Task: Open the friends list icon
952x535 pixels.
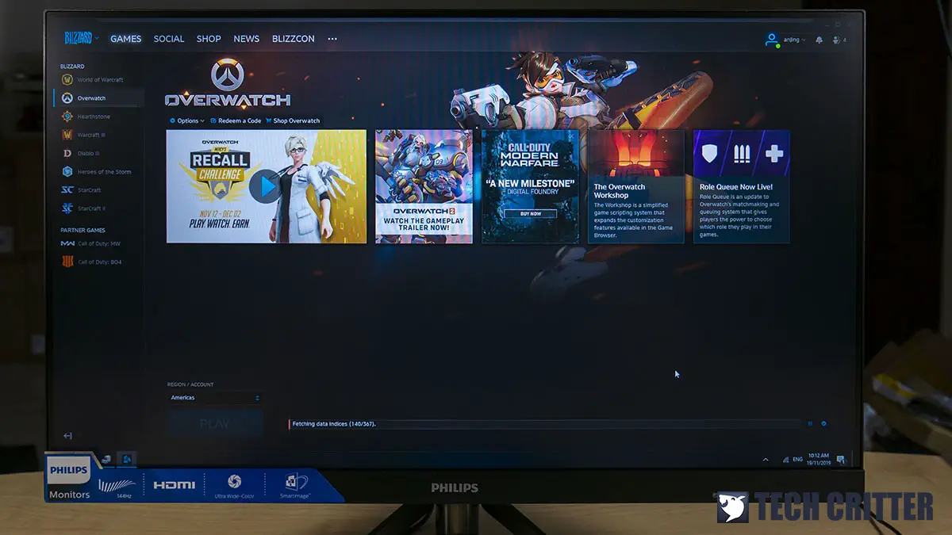Action: point(840,40)
